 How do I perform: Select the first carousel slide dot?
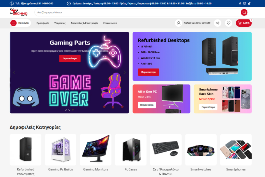tap(66, 110)
